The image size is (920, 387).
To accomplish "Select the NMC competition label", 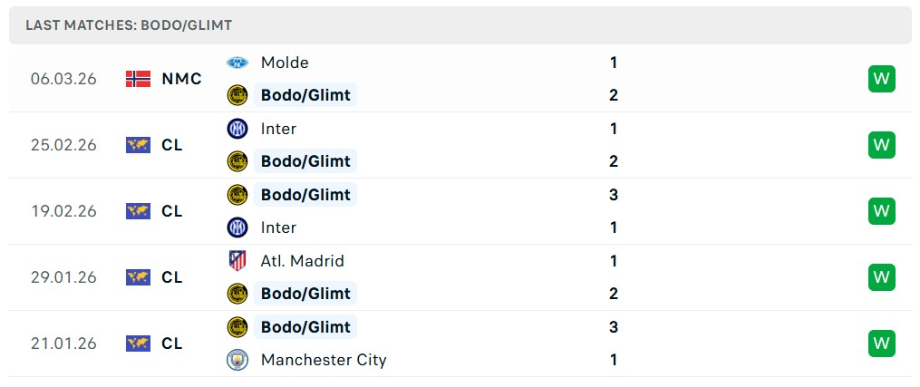I will (181, 79).
